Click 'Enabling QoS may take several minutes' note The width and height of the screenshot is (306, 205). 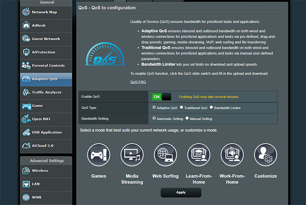click(x=209, y=97)
